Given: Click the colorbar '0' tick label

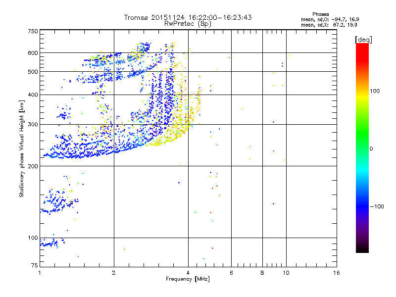Looking at the screenshot, I should [371, 149].
